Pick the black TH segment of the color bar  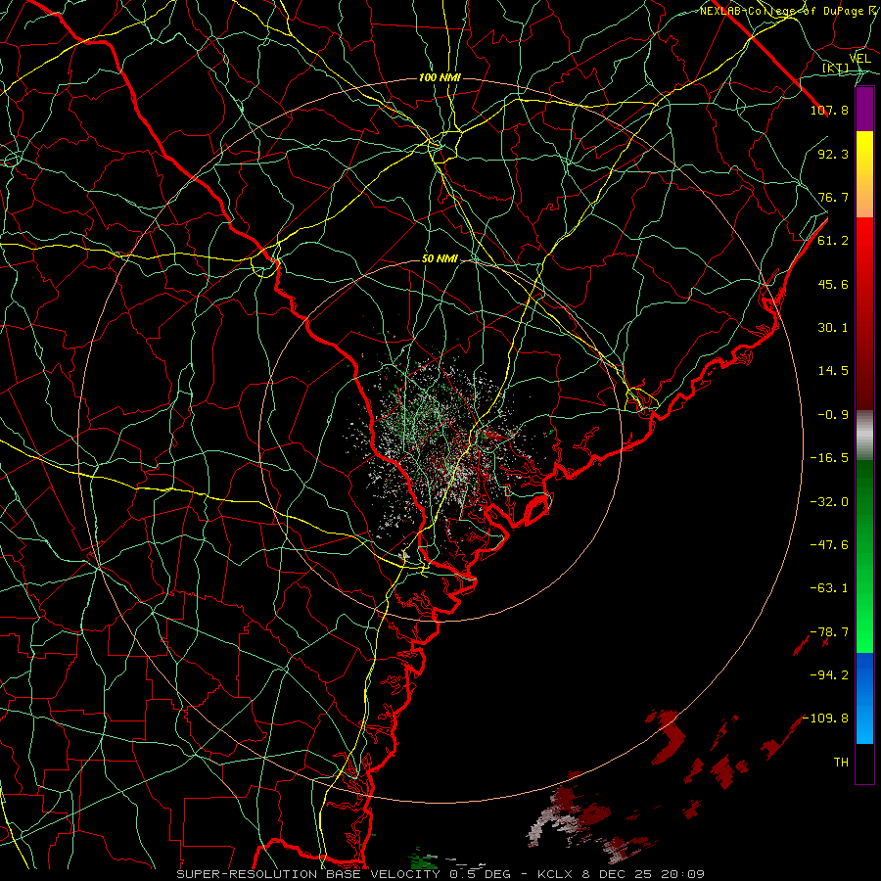pyautogui.click(x=864, y=764)
